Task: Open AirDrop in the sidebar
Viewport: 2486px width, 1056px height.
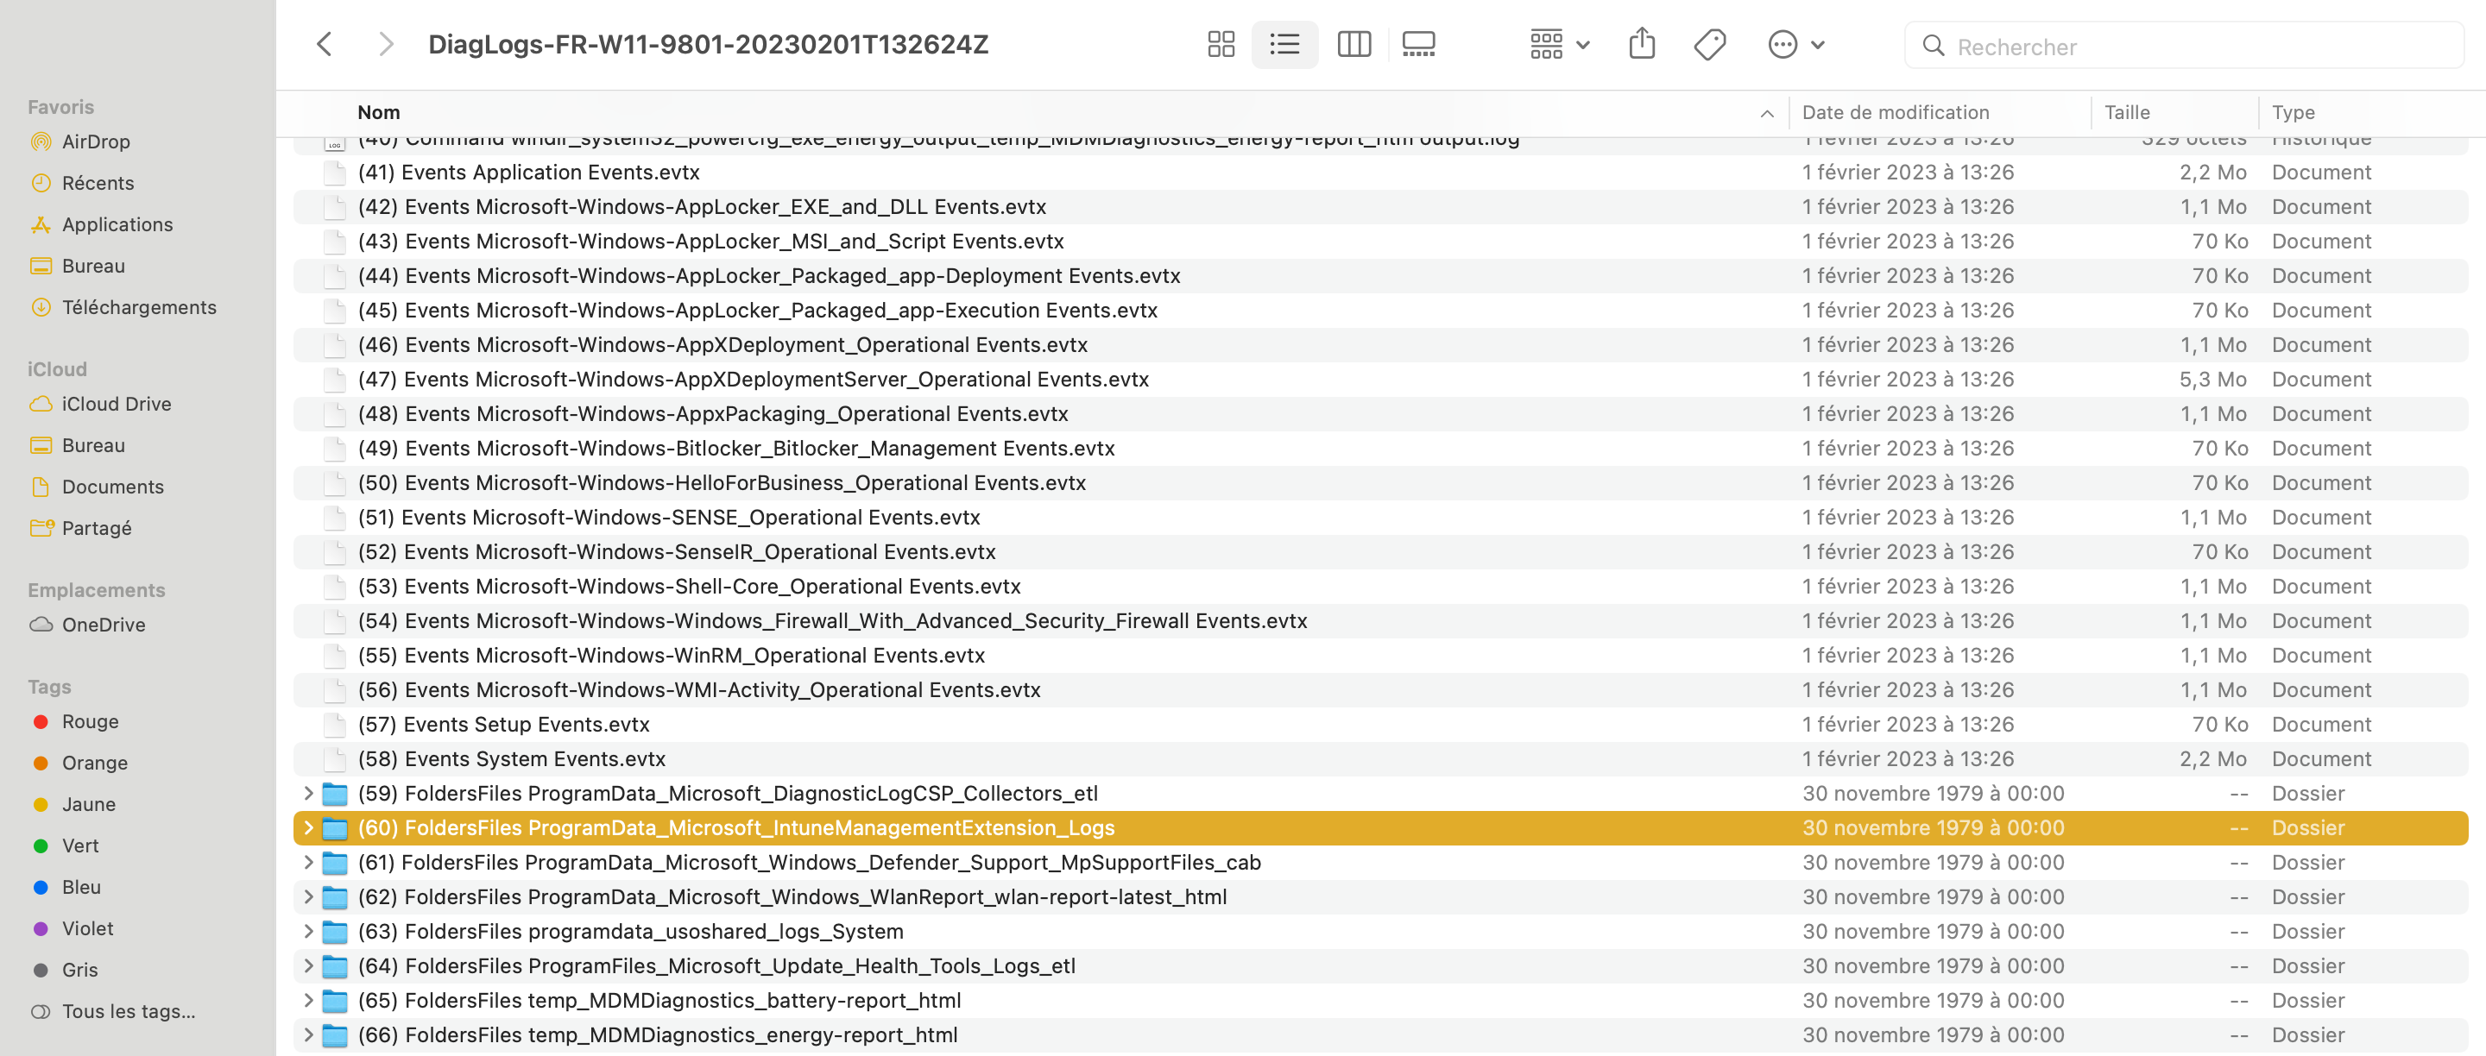Action: tap(96, 141)
